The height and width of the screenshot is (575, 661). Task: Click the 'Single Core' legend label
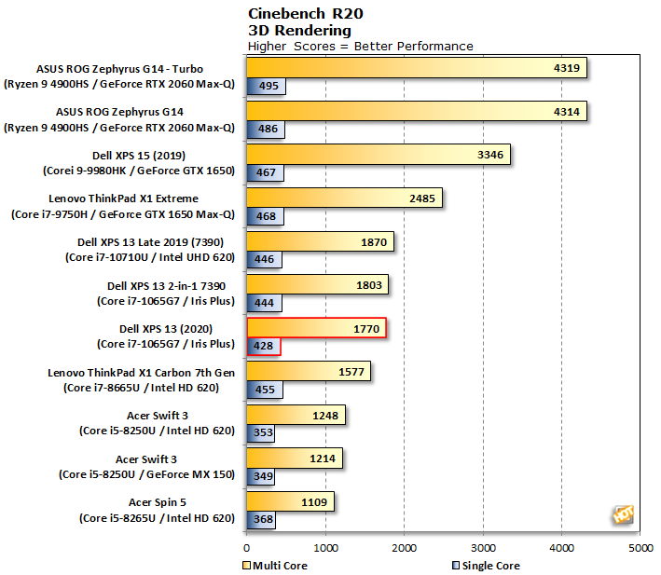point(491,566)
